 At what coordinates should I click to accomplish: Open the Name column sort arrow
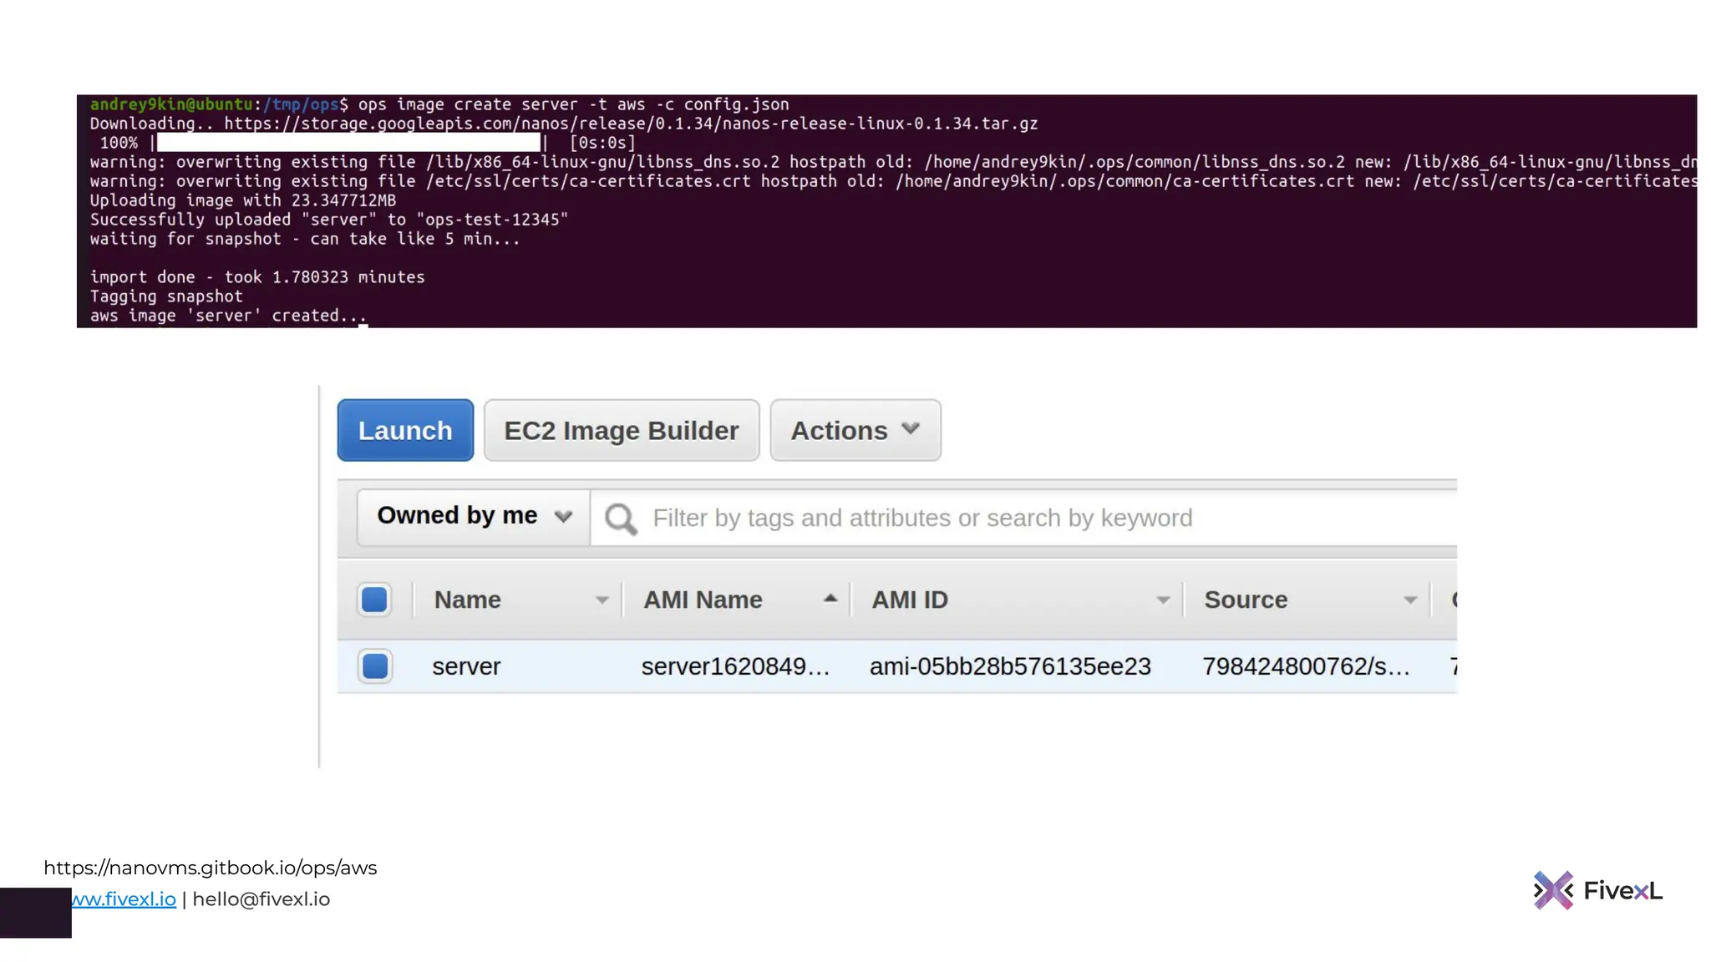[602, 600]
